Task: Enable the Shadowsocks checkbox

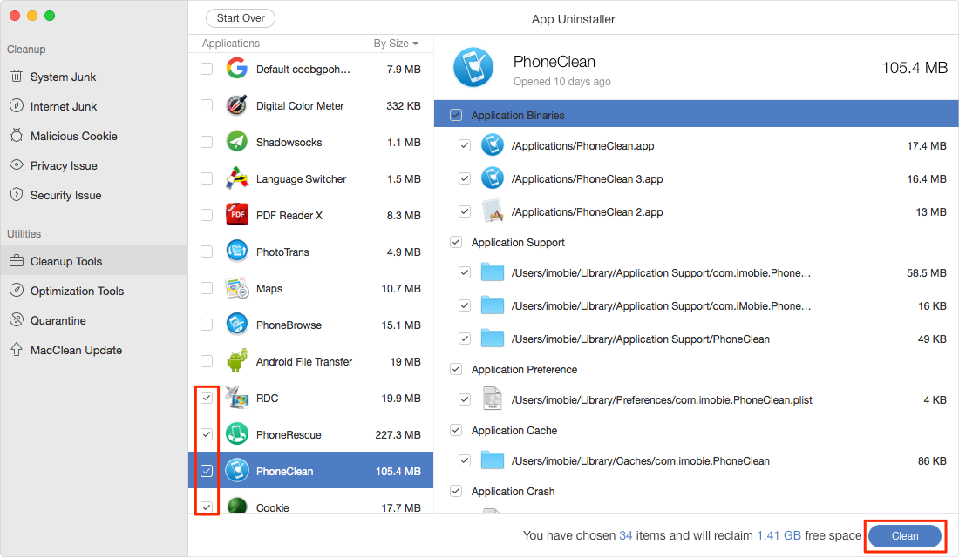Action: click(207, 143)
